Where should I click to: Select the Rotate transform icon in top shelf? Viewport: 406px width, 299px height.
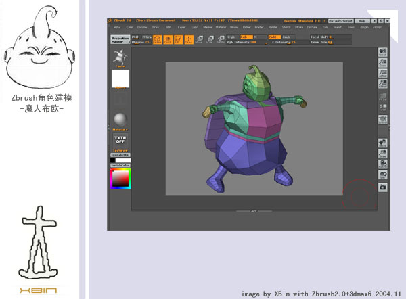pos(221,39)
